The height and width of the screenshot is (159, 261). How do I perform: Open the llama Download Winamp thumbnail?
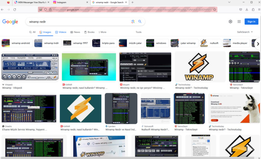234,108
